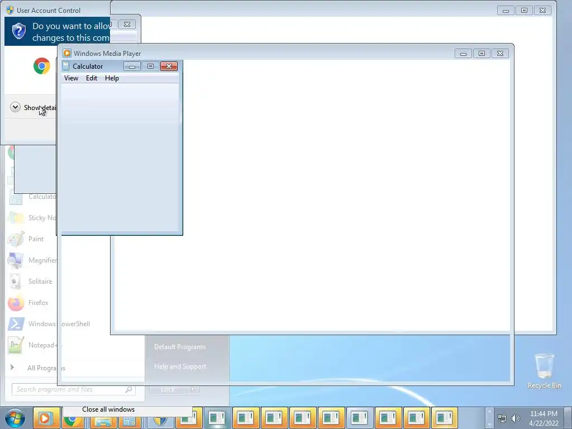This screenshot has height=429, width=572.
Task: Open the taskbar clock showing 11:44 PM
Action: (544, 418)
